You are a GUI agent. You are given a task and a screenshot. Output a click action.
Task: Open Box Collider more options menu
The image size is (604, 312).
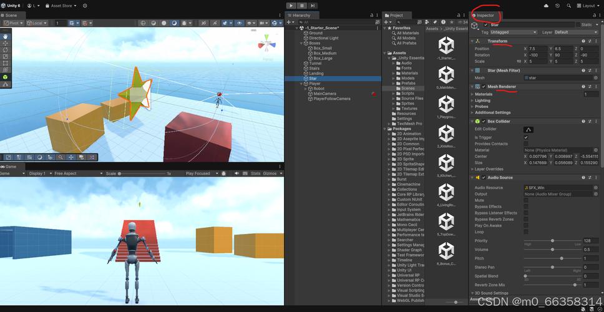[595, 121]
